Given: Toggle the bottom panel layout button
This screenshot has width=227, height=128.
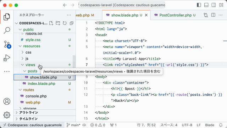Looking at the screenshot, I should pyautogui.click(x=206, y=5).
